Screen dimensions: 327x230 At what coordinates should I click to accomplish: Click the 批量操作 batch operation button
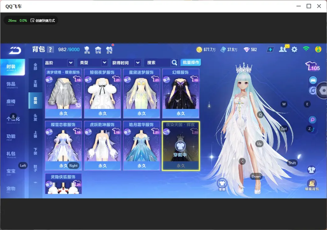191,62
